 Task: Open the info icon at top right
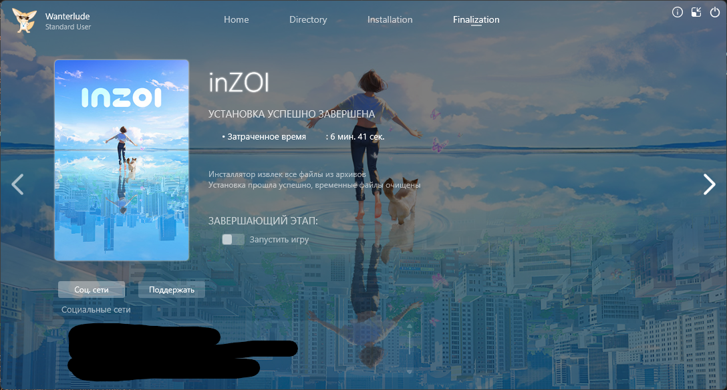678,13
